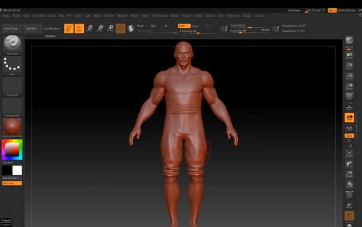This screenshot has height=227, width=362.
Task: Select the white main color swatch
Action: pyautogui.click(x=17, y=170)
